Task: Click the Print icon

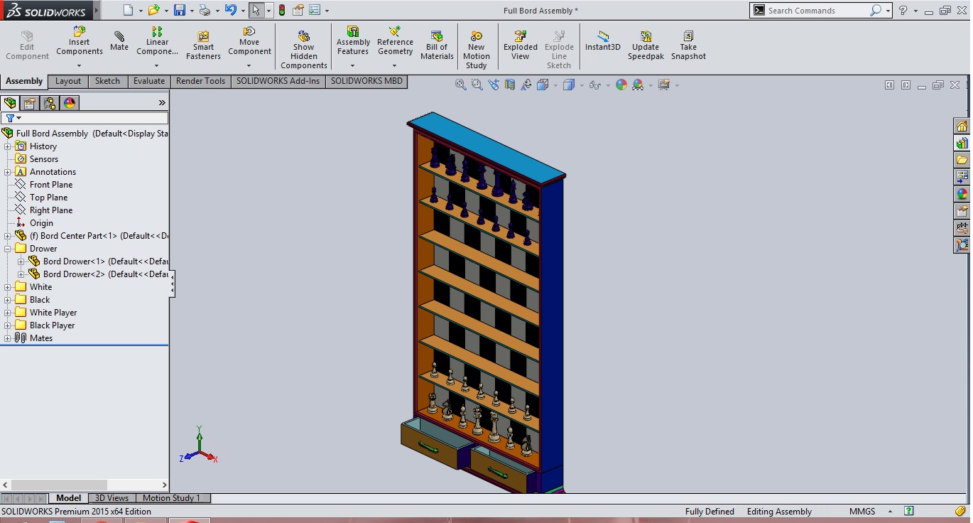Action: coord(205,10)
